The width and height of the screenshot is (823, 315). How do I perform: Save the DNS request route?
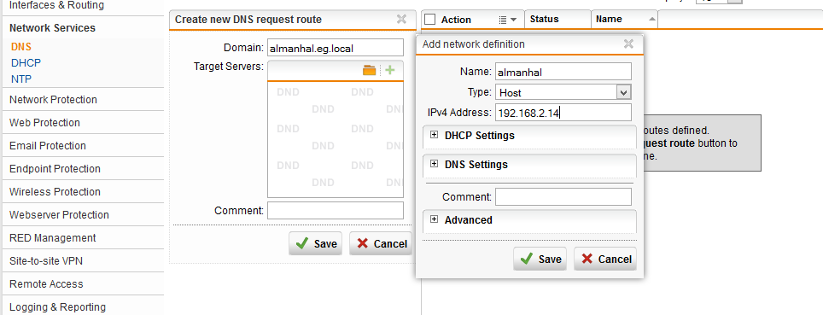click(x=315, y=243)
